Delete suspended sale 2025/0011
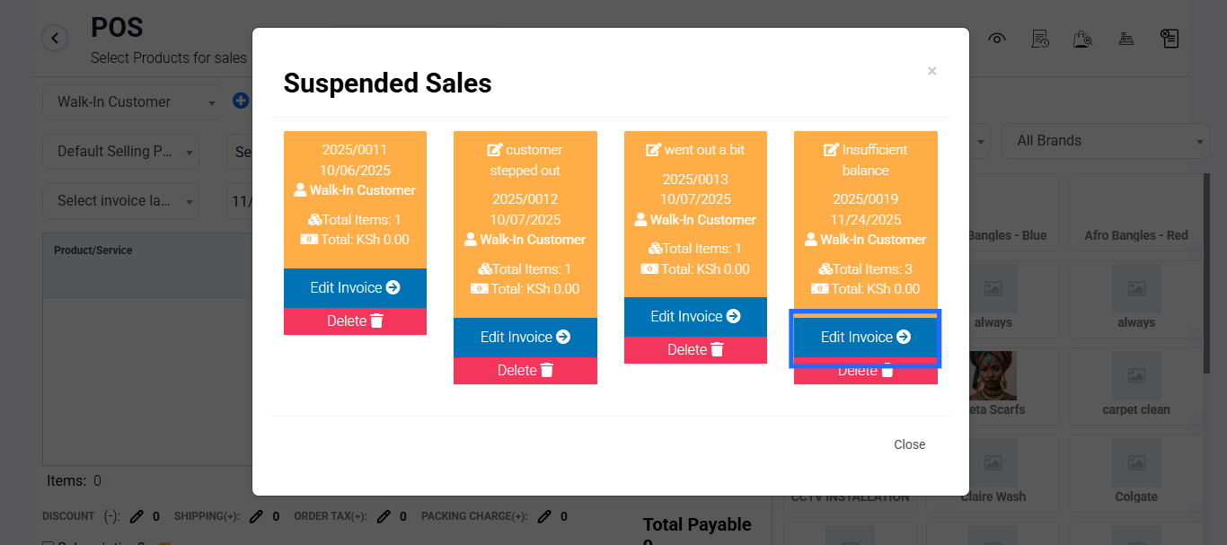 tap(356, 321)
